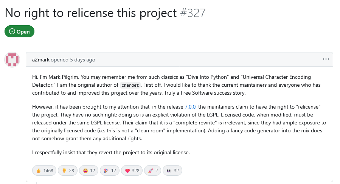
Task: Click a2mark's pixel avatar image
Action: pyautogui.click(x=12, y=60)
